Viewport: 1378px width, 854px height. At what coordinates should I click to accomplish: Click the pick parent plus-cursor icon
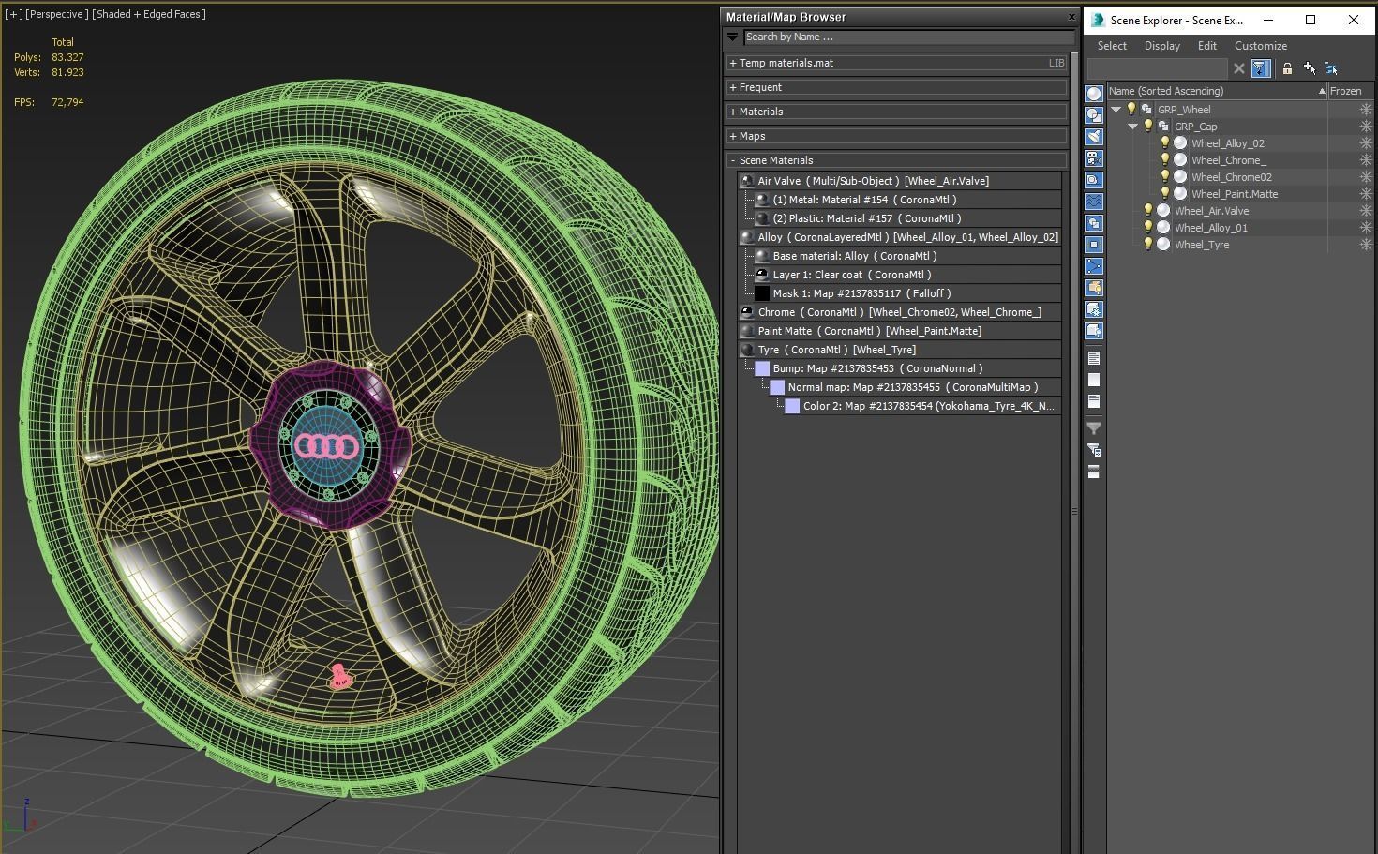(1310, 68)
